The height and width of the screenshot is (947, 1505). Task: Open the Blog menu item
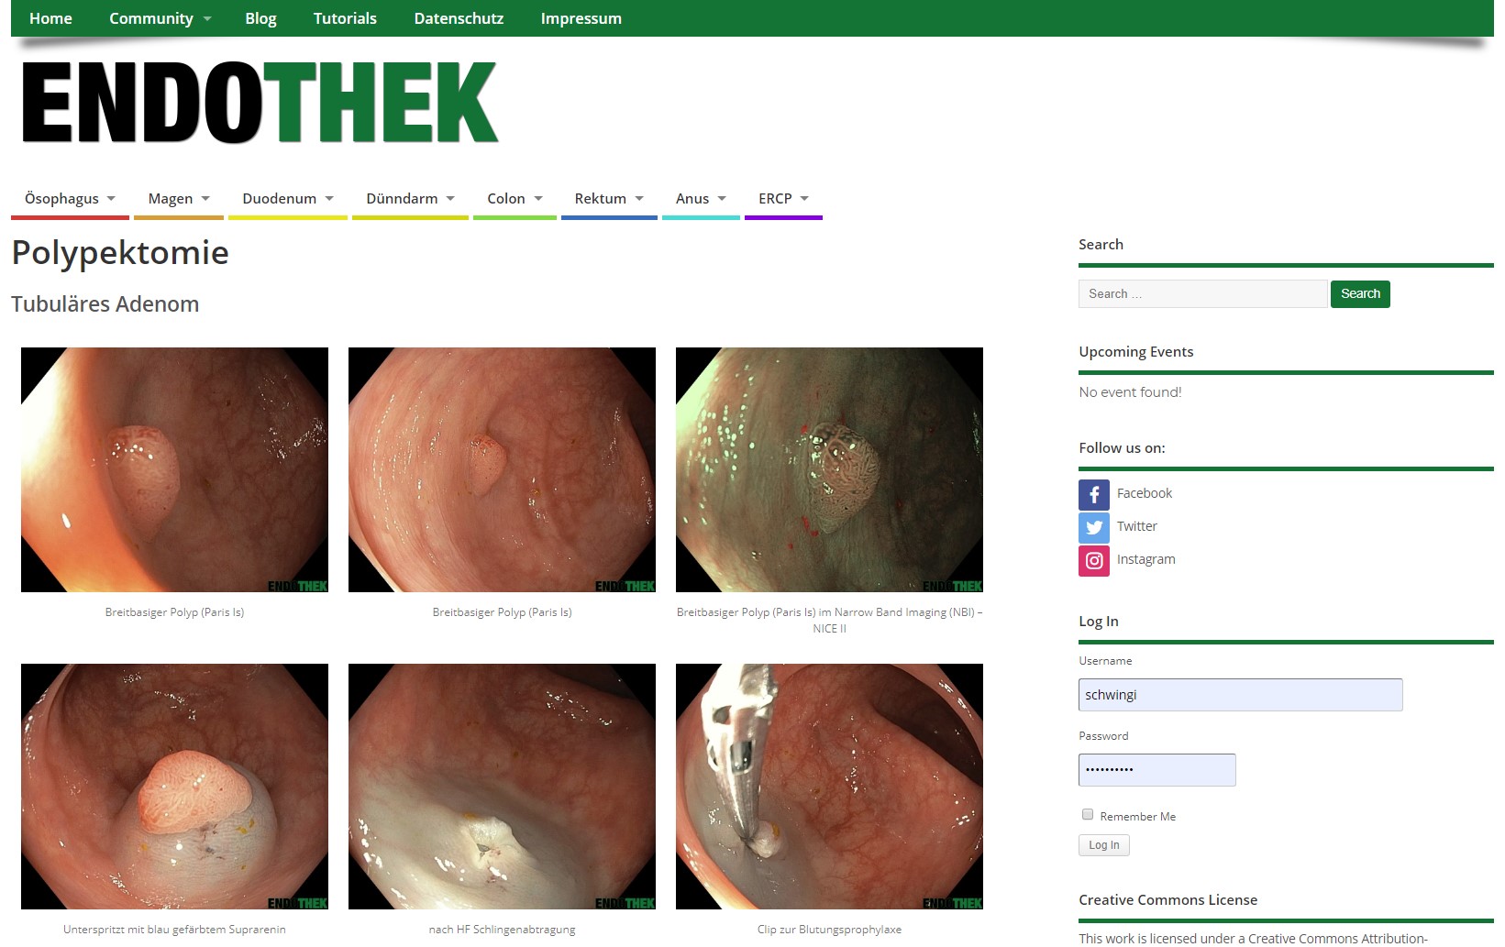pyautogui.click(x=260, y=18)
